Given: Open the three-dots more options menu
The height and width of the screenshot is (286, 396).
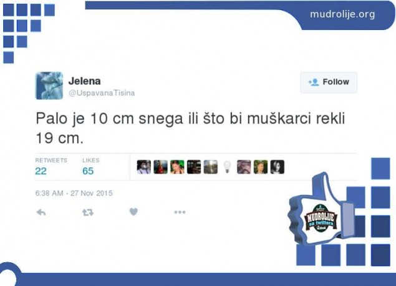Looking at the screenshot, I should [180, 212].
